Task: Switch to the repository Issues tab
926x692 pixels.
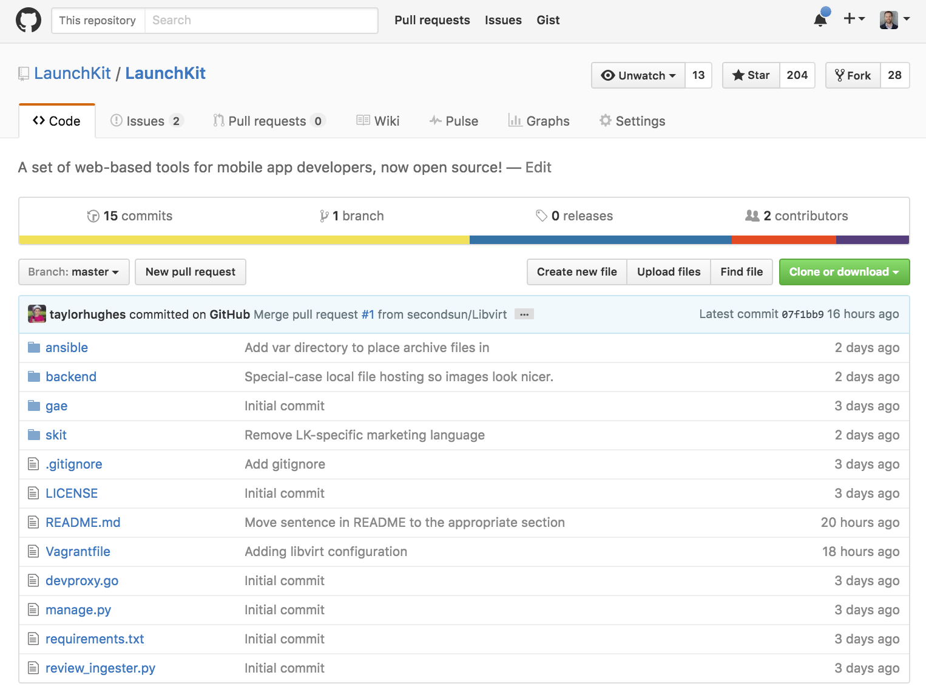Action: [146, 121]
